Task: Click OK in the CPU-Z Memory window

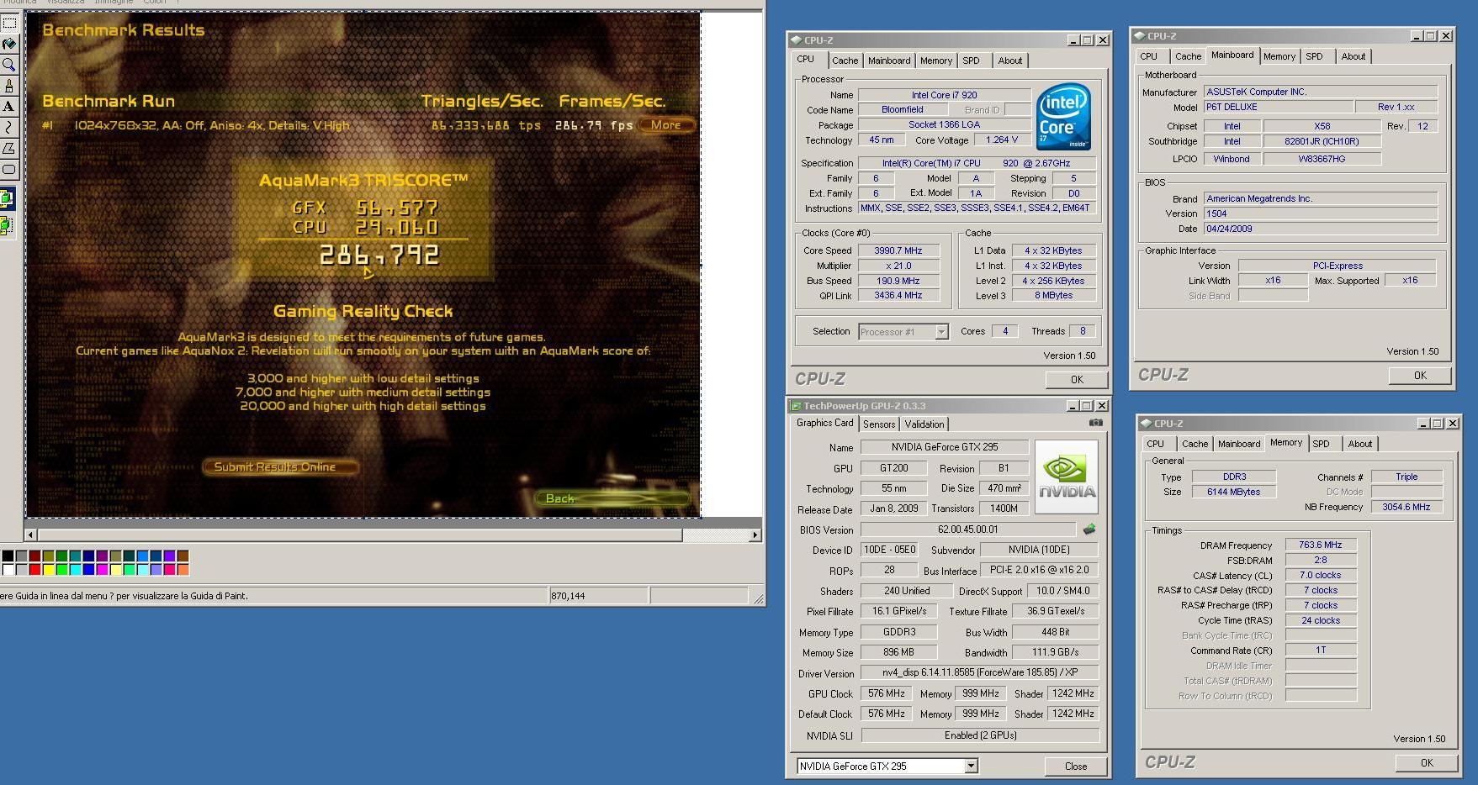Action: click(x=1427, y=763)
